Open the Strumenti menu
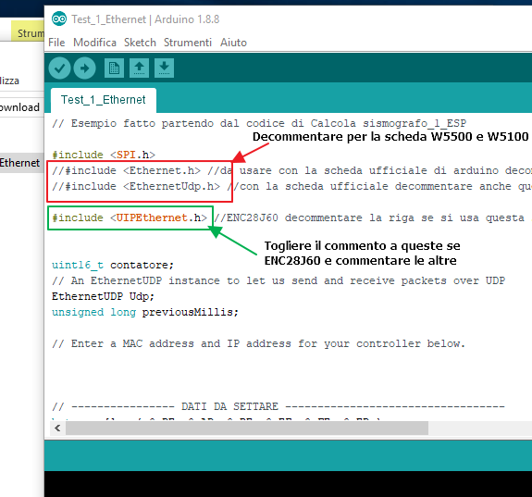The width and height of the screenshot is (532, 497). click(188, 43)
